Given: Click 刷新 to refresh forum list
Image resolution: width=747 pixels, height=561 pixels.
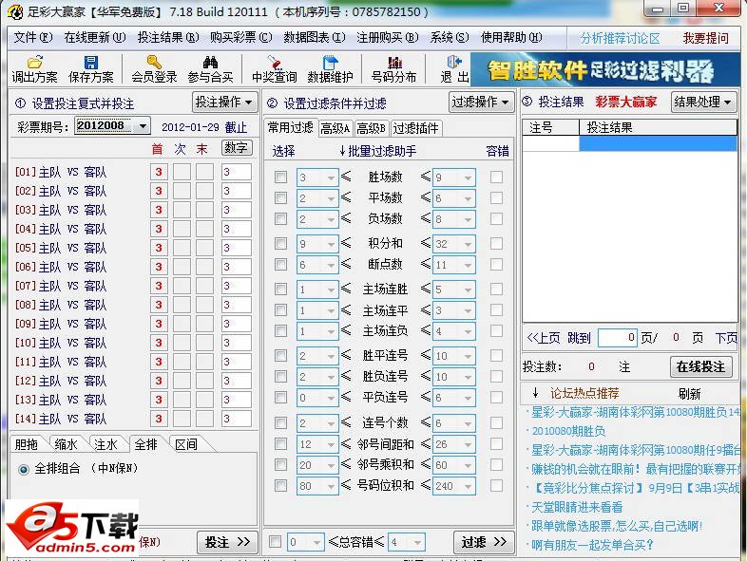Looking at the screenshot, I should (689, 394).
